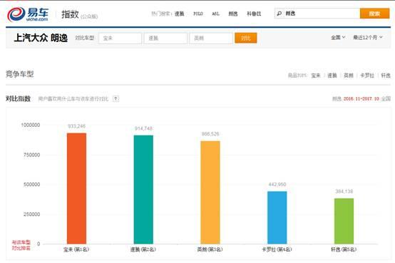Click 宝来 in the TOP5 competitor links

click(316, 76)
